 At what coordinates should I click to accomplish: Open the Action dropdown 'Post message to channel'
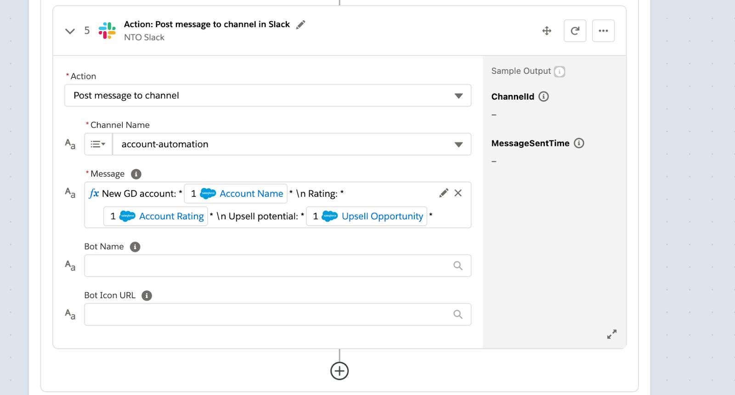click(268, 95)
